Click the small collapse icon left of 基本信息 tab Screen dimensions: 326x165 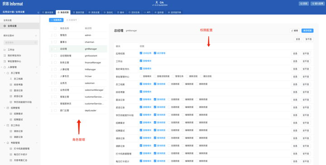pyautogui.click(x=38, y=13)
